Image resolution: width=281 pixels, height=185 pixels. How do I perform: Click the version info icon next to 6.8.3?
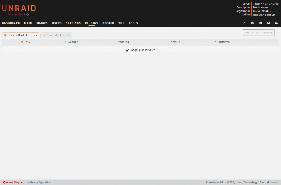(x=28, y=15)
